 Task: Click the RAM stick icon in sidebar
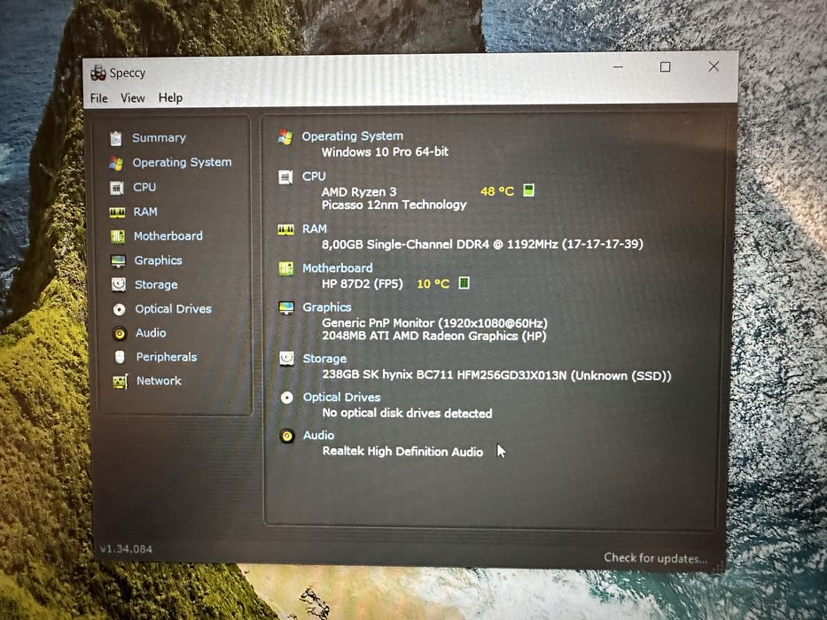(x=117, y=212)
